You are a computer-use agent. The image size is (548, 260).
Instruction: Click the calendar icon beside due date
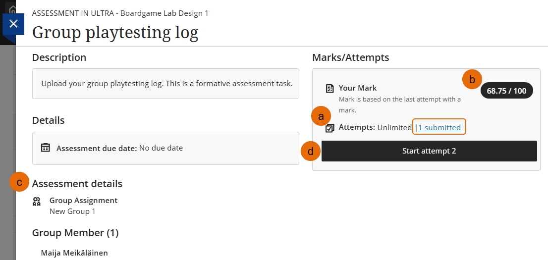coord(46,148)
